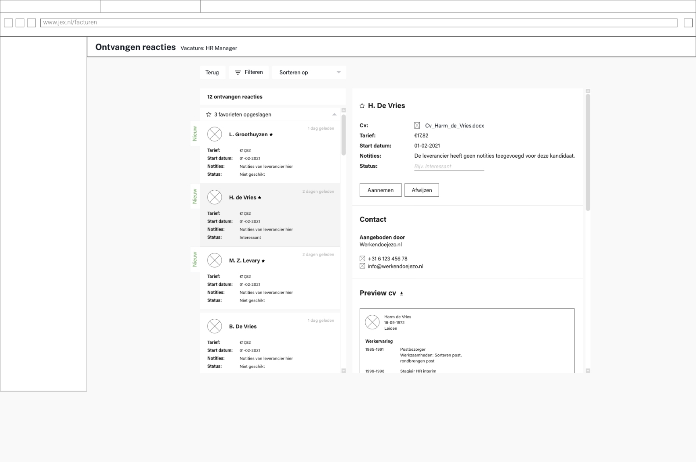Click the first browser navigation square button

8,23
